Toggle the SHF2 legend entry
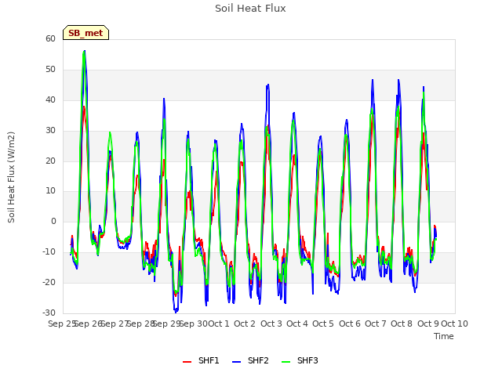Image resolution: width=502 pixels, height=376 pixels. [x=250, y=360]
